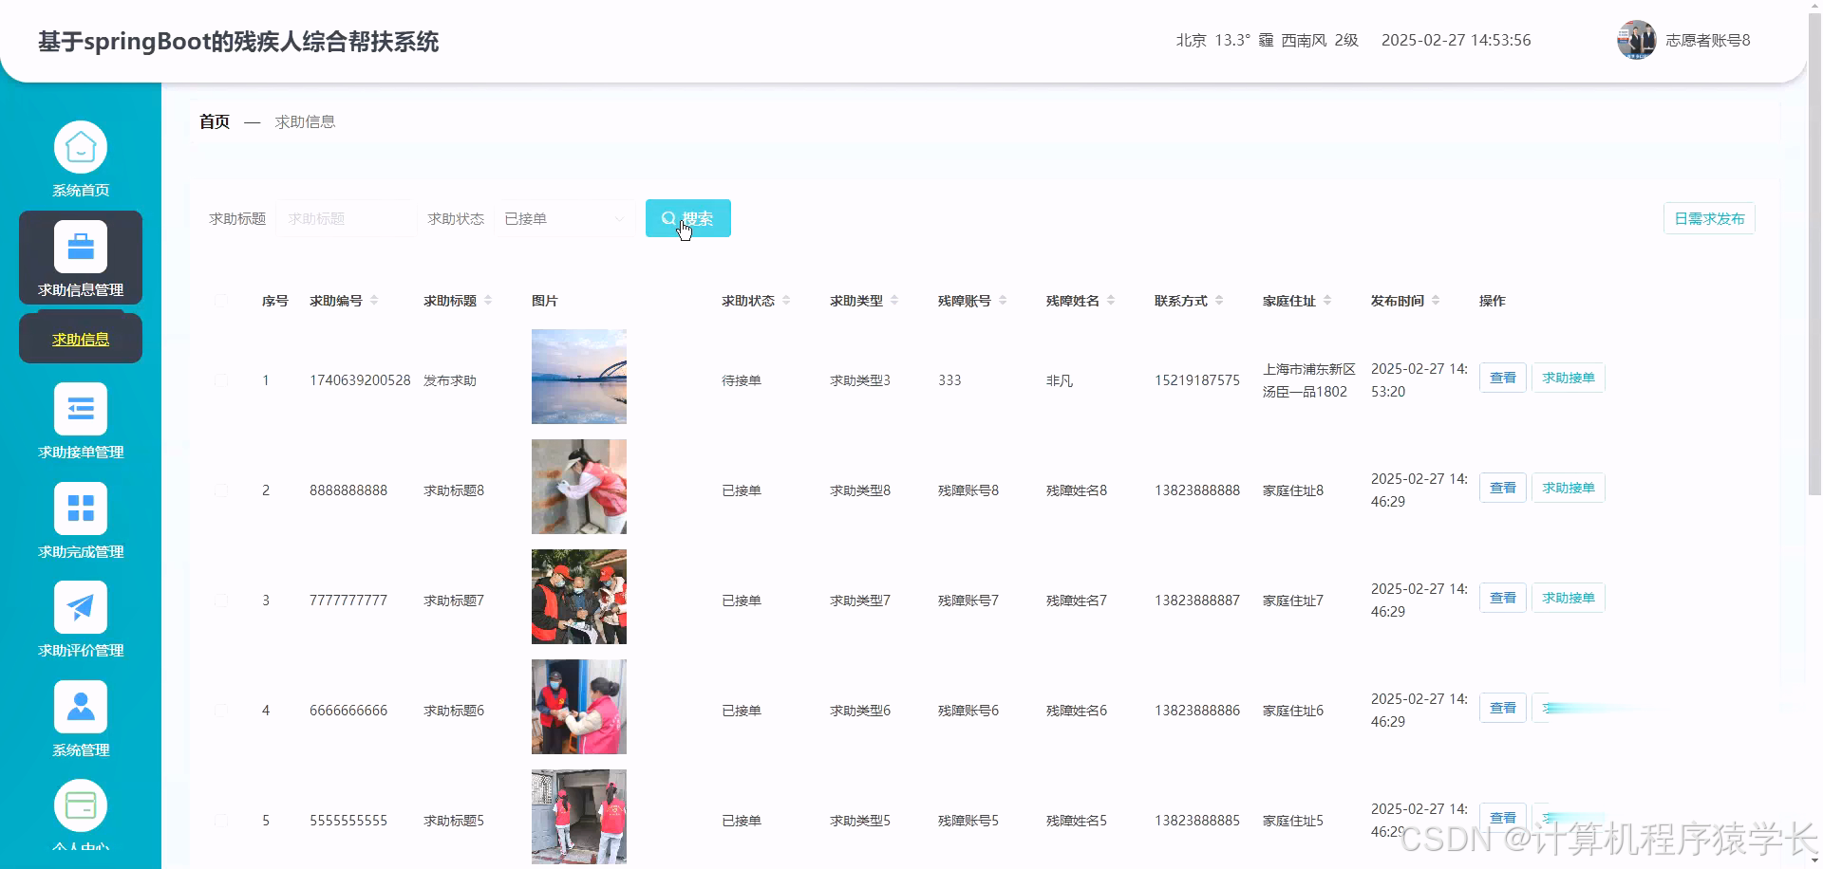Viewport: 1823px width, 869px height.
Task: Tick the checkbox for row 1740639200528
Action: click(x=221, y=380)
